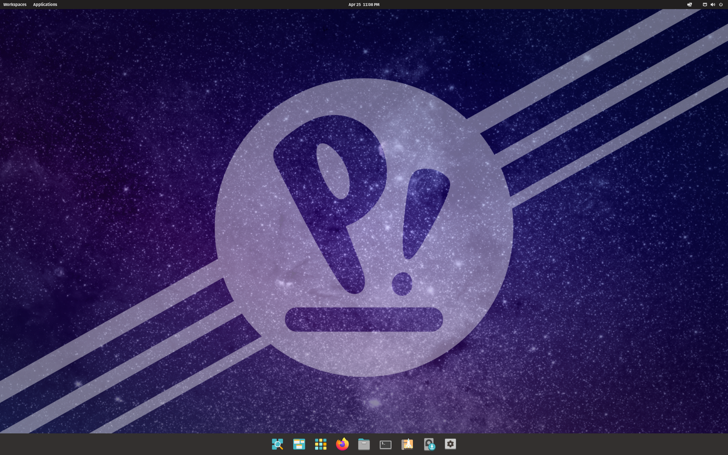Open Settings gear icon in the dock
The height and width of the screenshot is (455, 728).
coord(450,444)
